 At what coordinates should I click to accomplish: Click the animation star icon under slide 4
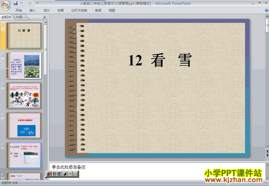click(2, 118)
